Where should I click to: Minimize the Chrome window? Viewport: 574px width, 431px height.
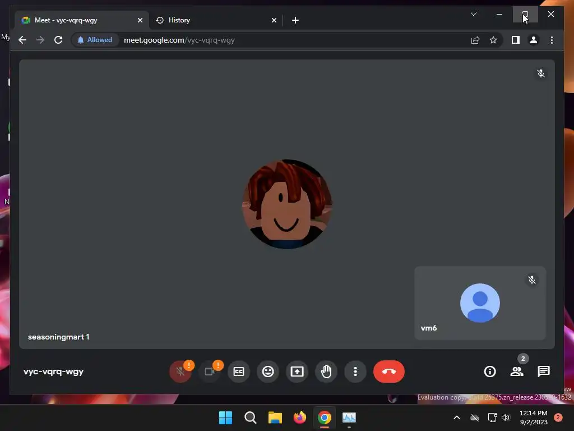coord(499,14)
